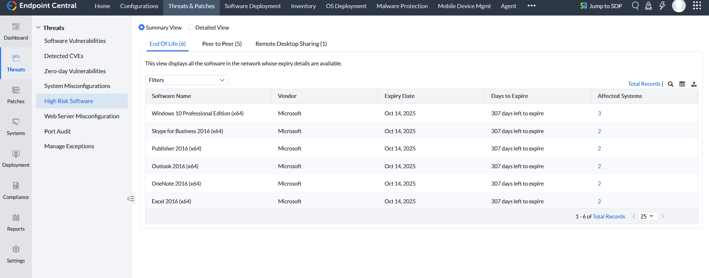Collapse the Threats tree section

click(x=38, y=28)
